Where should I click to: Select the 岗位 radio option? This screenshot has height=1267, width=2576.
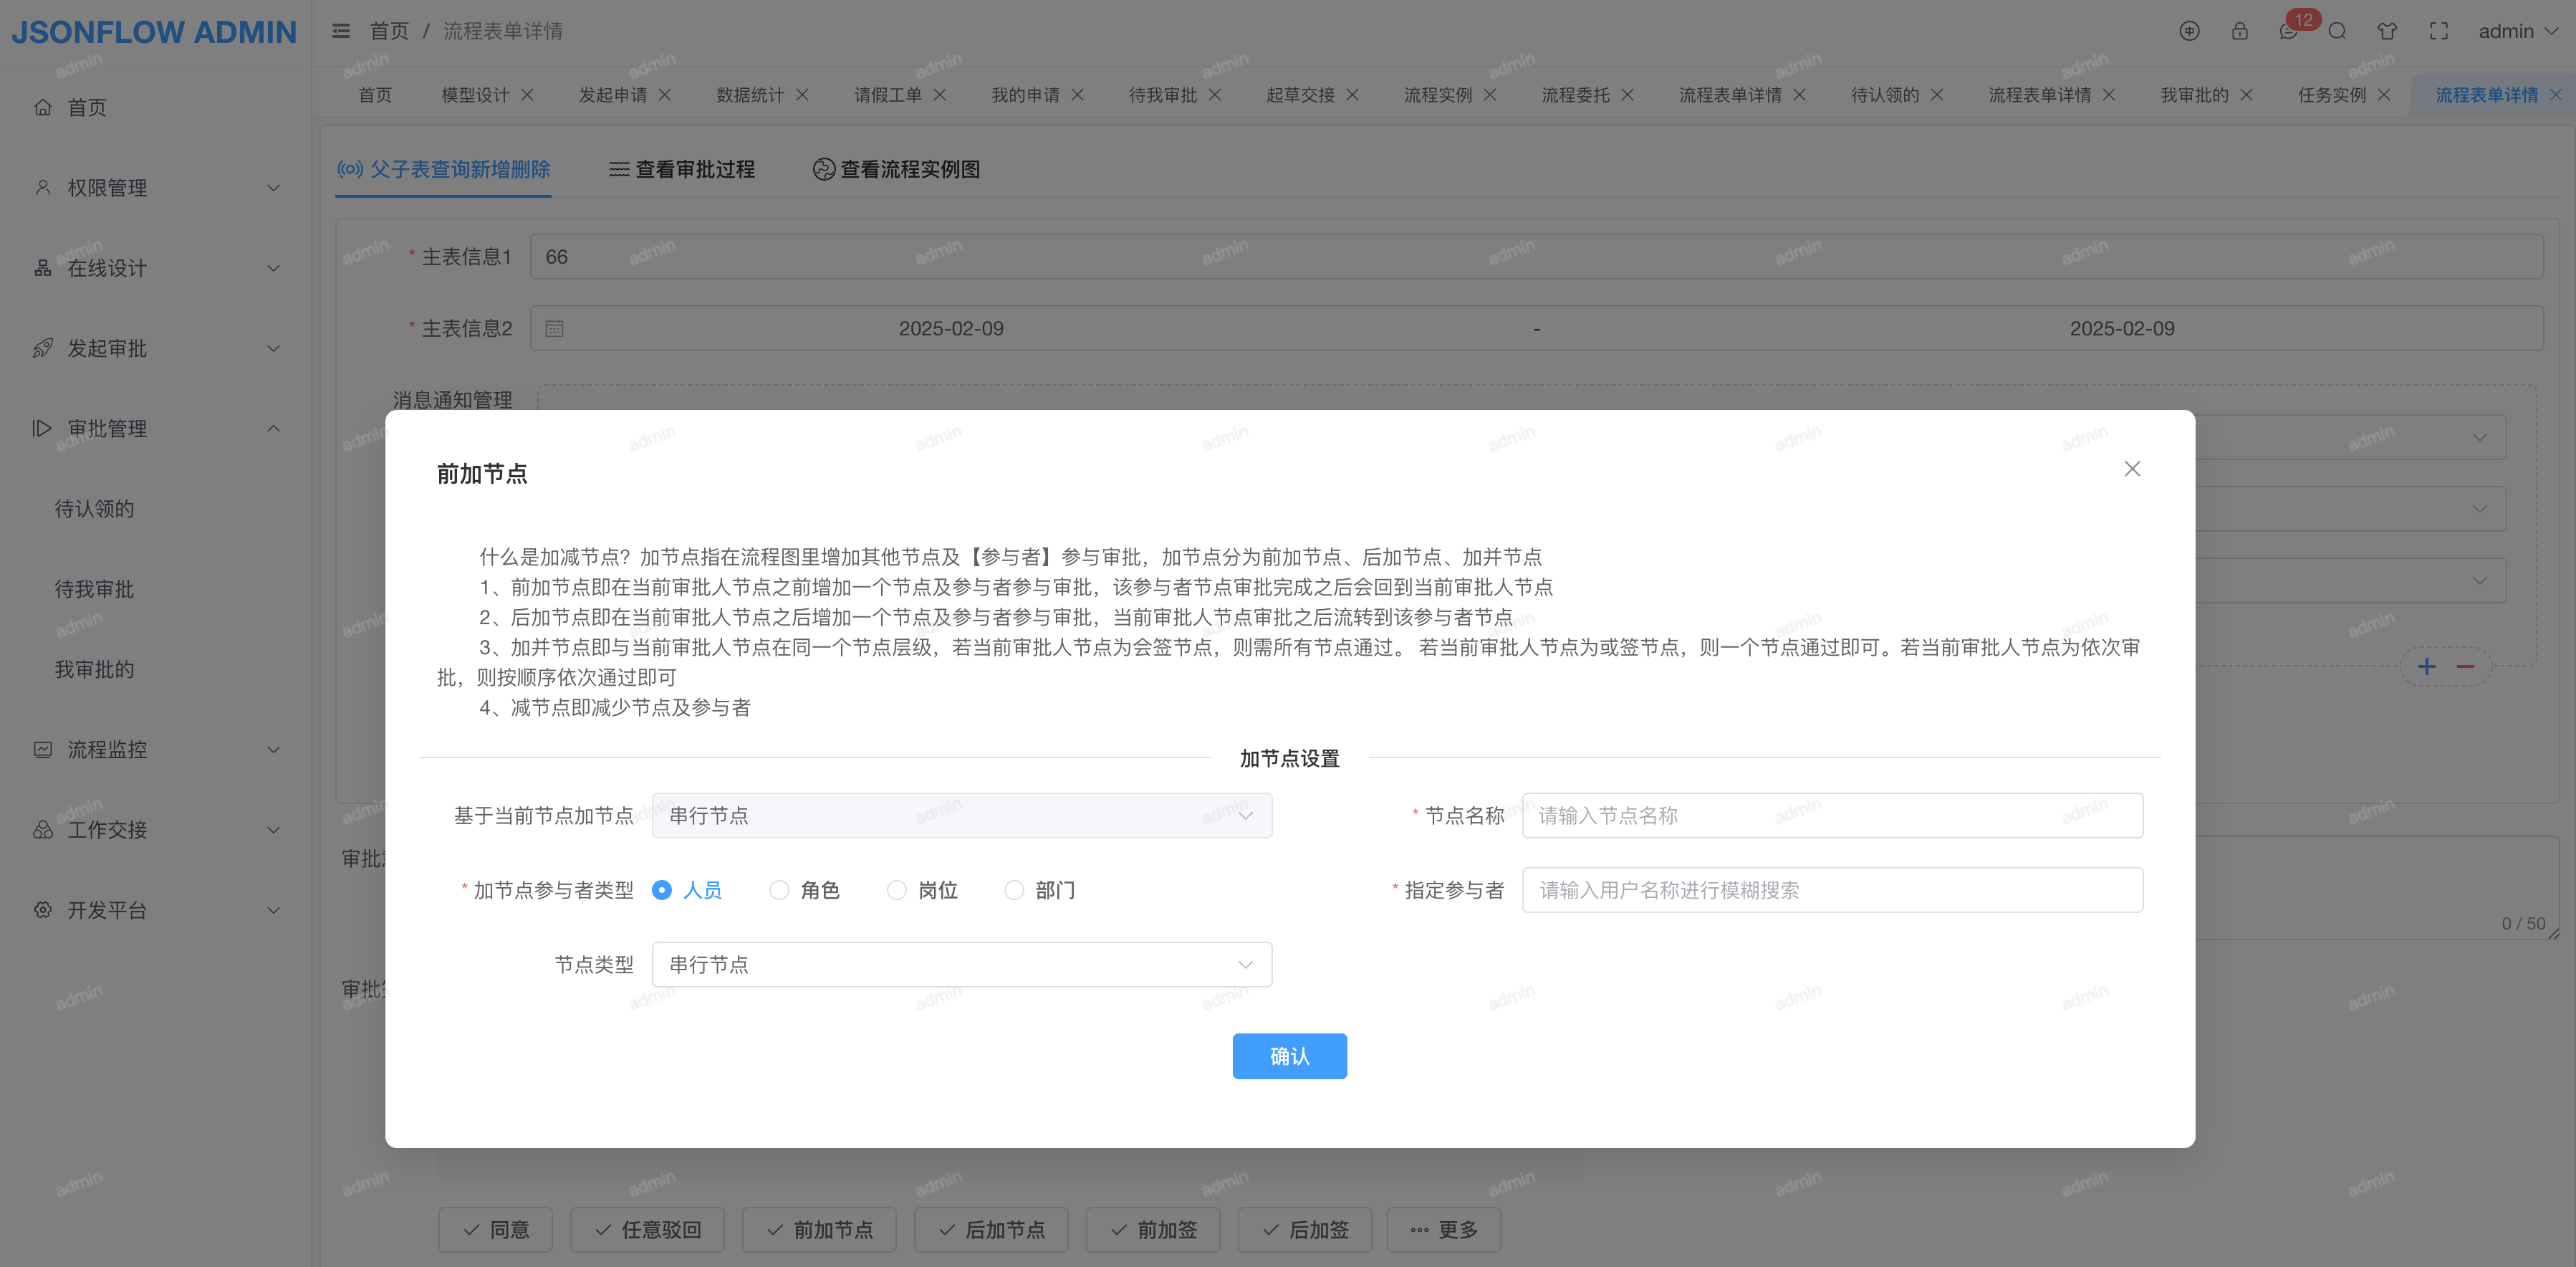(897, 890)
